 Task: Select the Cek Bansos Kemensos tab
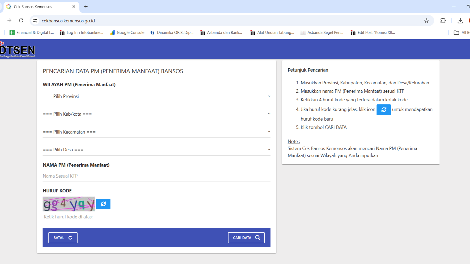[x=36, y=7]
